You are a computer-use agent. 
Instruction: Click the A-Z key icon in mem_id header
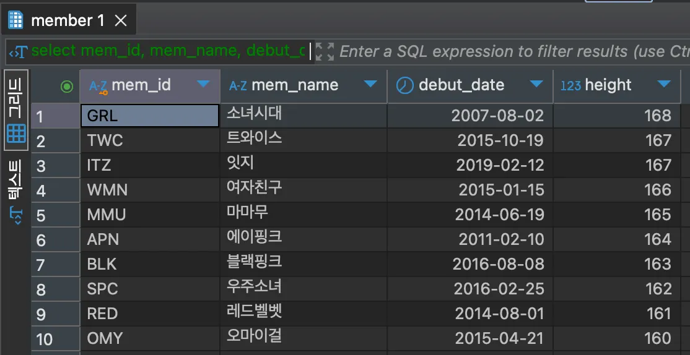point(98,87)
